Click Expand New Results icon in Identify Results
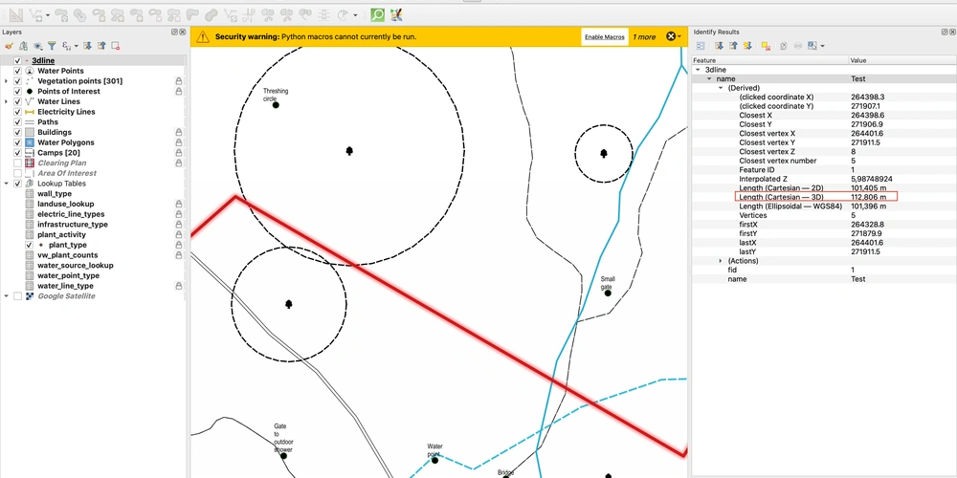The height and width of the screenshot is (478, 957). [747, 46]
